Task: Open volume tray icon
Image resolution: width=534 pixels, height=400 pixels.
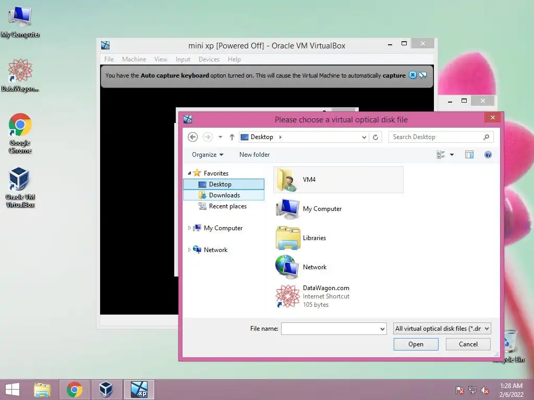Action: click(485, 390)
